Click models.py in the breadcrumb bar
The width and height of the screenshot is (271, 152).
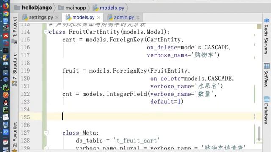click(x=112, y=8)
